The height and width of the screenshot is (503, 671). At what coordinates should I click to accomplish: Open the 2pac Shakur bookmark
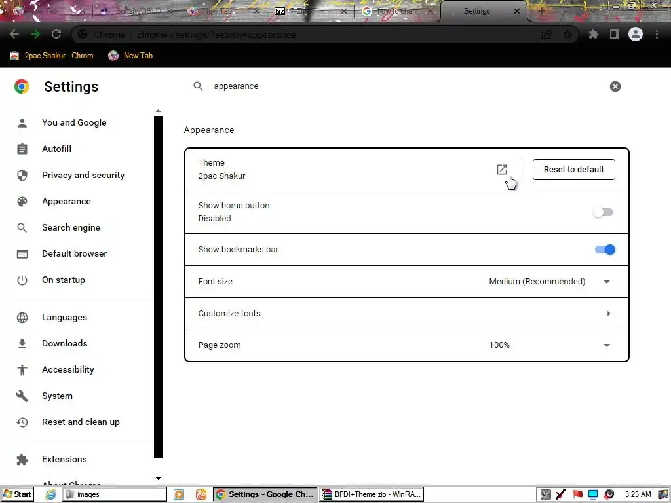pyautogui.click(x=54, y=56)
